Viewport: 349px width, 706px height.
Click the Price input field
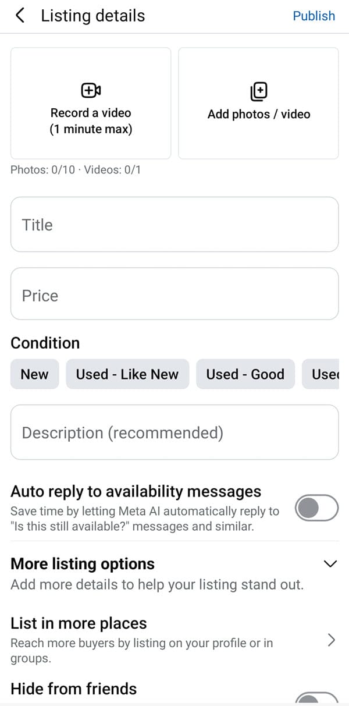pyautogui.click(x=174, y=296)
